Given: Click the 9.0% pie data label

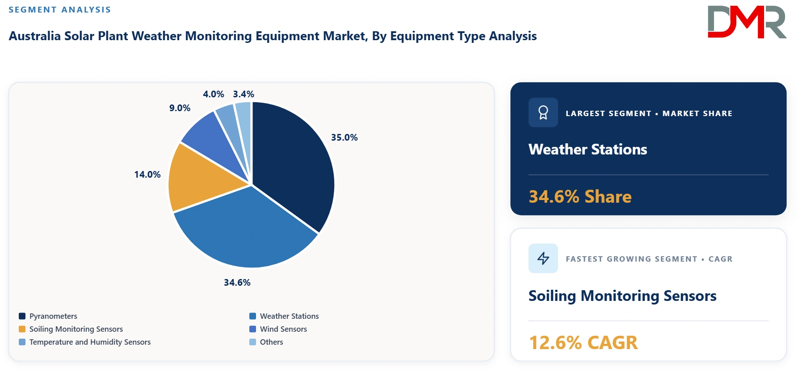Looking at the screenshot, I should click(x=180, y=108).
